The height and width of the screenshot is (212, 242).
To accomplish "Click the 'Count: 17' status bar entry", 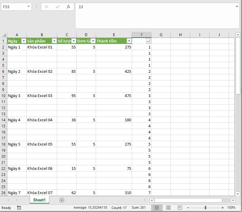I will coord(119,207).
